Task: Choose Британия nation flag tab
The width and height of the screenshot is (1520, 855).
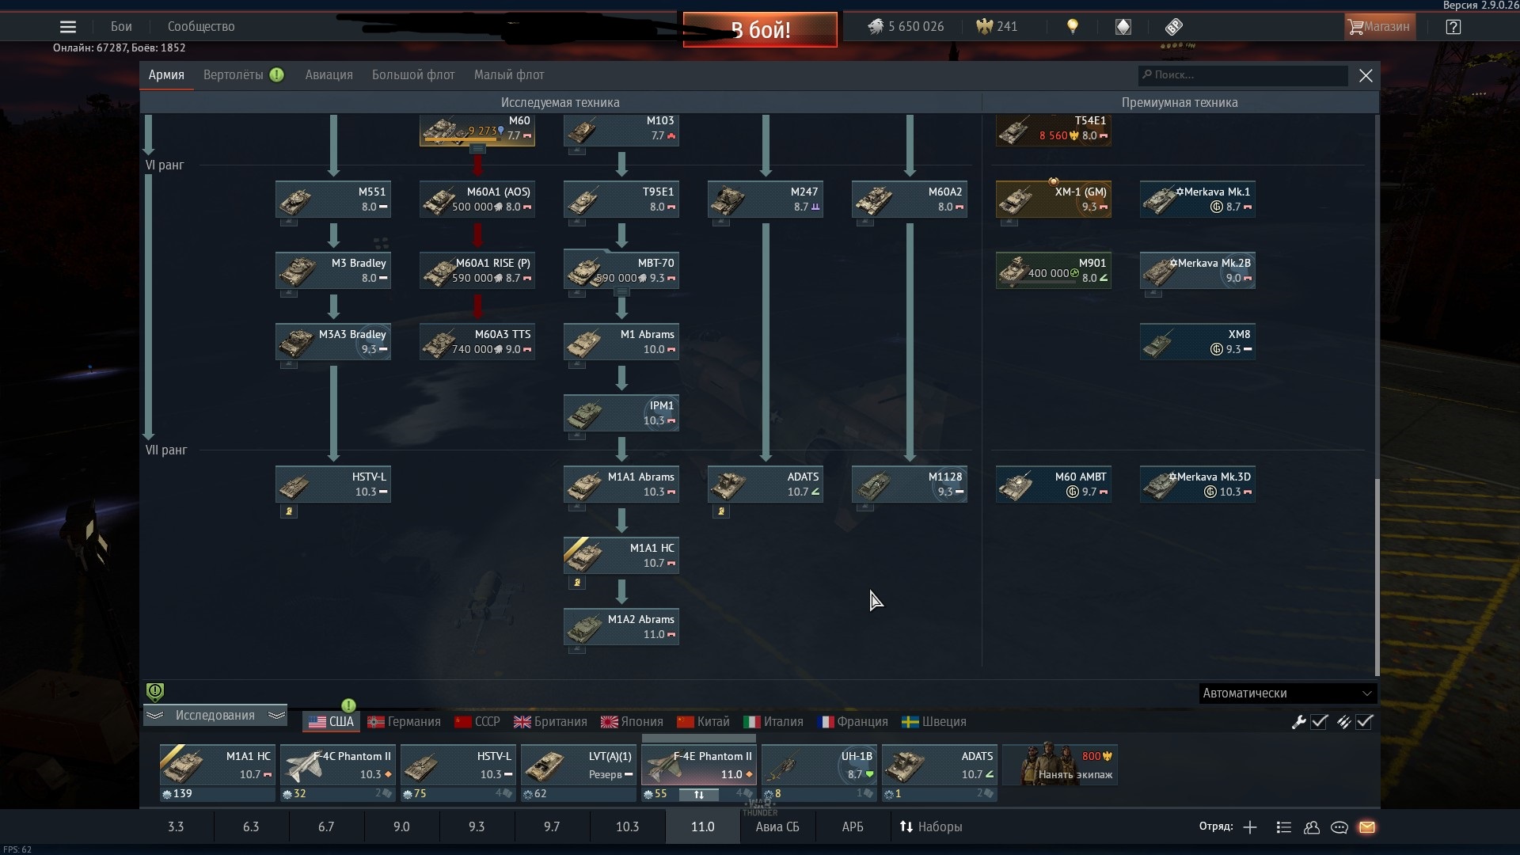Action: pyautogui.click(x=550, y=722)
